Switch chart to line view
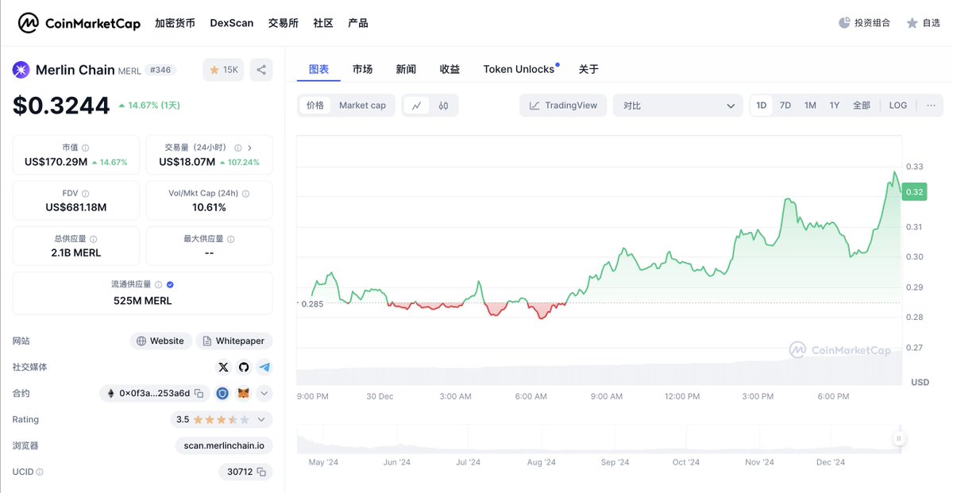 tap(417, 106)
